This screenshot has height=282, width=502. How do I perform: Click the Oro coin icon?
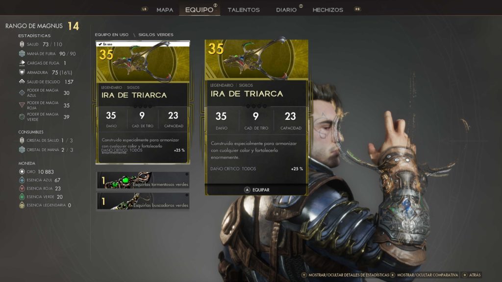pos(22,172)
